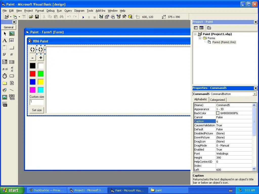Image resolution: width=259 pixels, height=194 pixels.
Task: Open the Add-Ins menu
Action: tap(100, 11)
